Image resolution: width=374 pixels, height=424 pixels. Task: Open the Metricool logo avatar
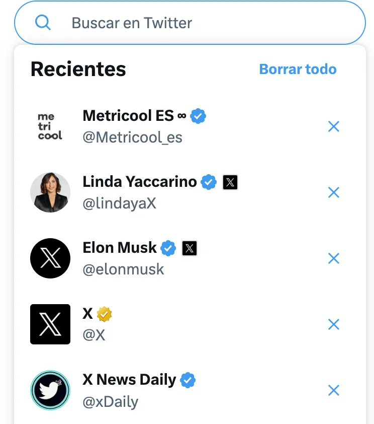tap(50, 126)
